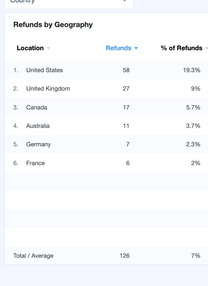Open the Country dropdown selector

tap(69, 2)
